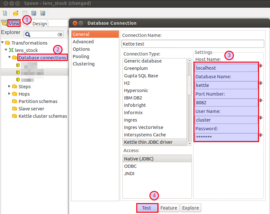
Task: Select JNDI access method
Action: tap(157, 174)
